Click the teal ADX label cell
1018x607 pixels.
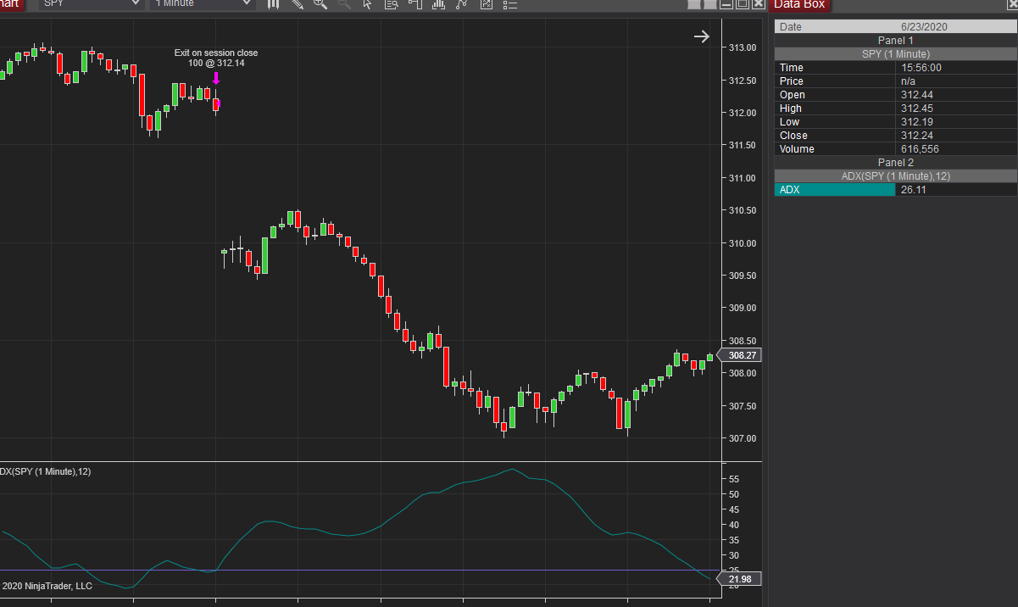point(835,190)
